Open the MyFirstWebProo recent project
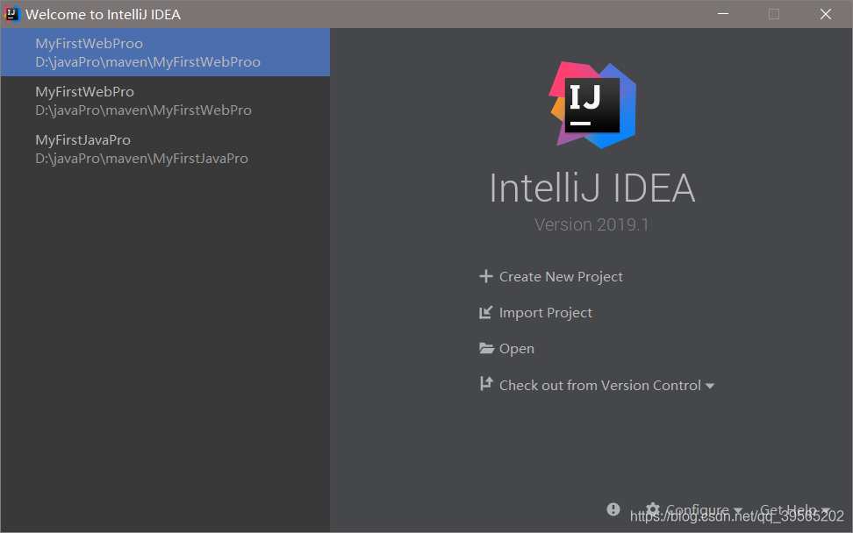Viewport: 853px width, 533px height. [x=165, y=52]
